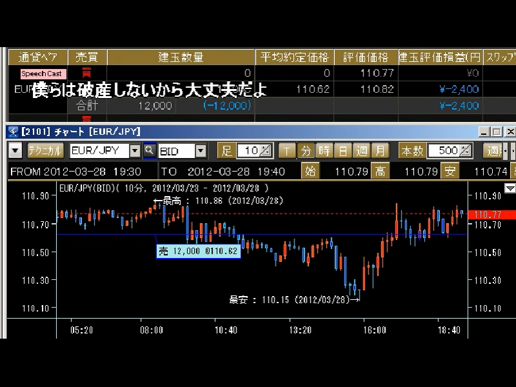Click the 始 open price label
This screenshot has width=516, height=387.
(x=311, y=171)
